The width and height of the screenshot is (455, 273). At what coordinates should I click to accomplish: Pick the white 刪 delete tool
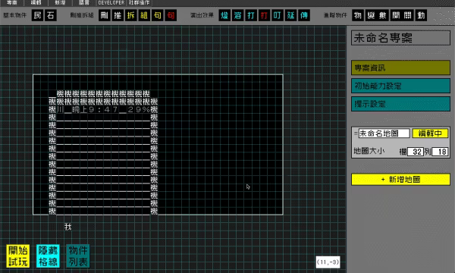pos(105,15)
